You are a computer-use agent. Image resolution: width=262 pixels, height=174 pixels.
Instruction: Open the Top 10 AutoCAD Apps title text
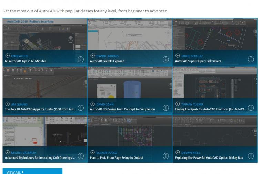40,109
